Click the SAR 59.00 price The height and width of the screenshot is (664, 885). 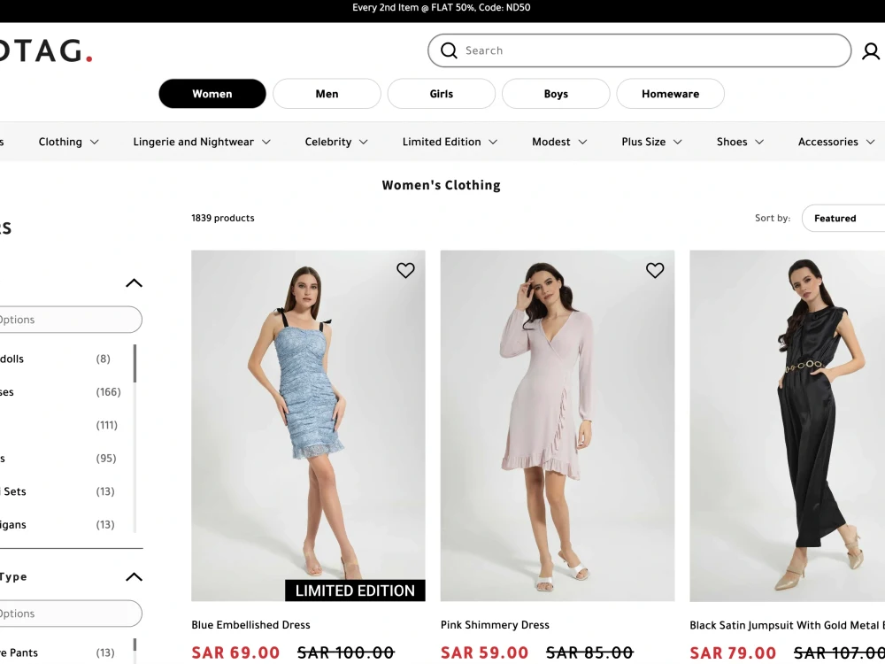coord(484,652)
